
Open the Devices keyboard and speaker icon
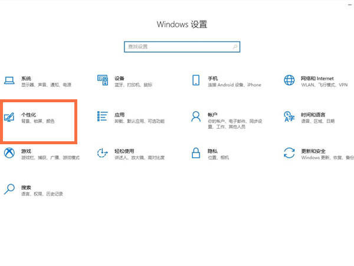click(103, 80)
